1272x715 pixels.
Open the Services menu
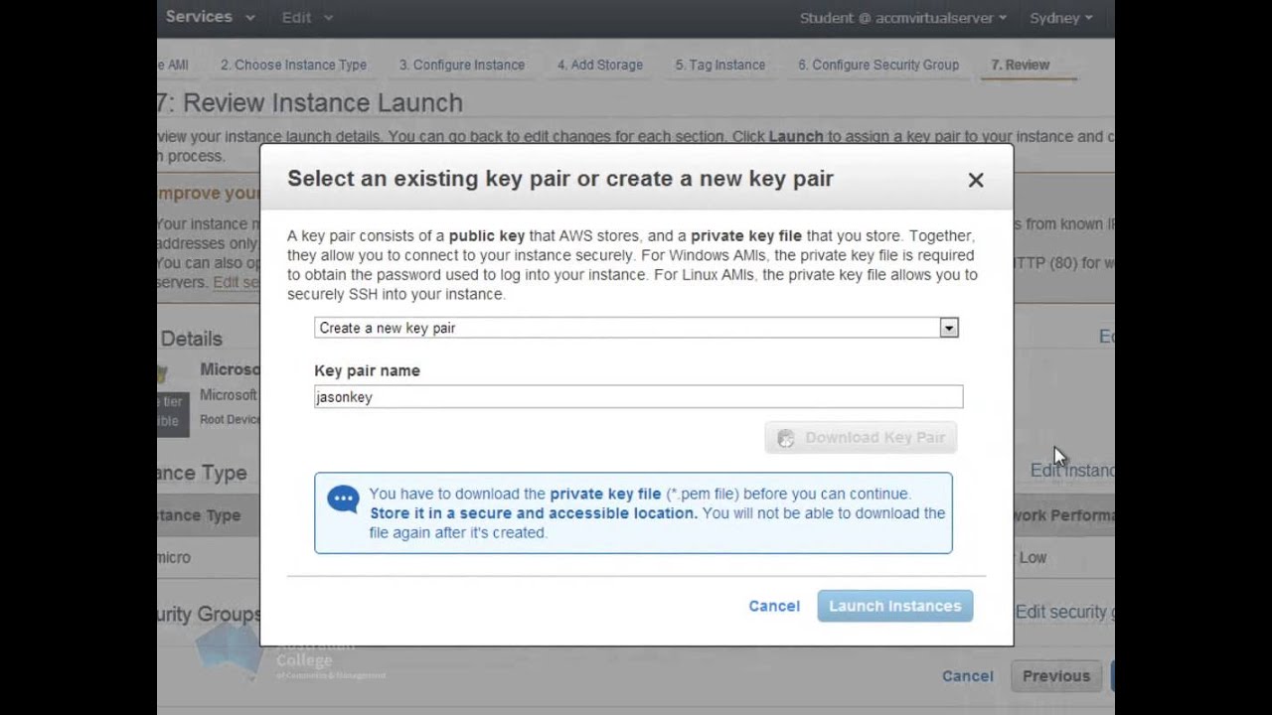pos(209,17)
